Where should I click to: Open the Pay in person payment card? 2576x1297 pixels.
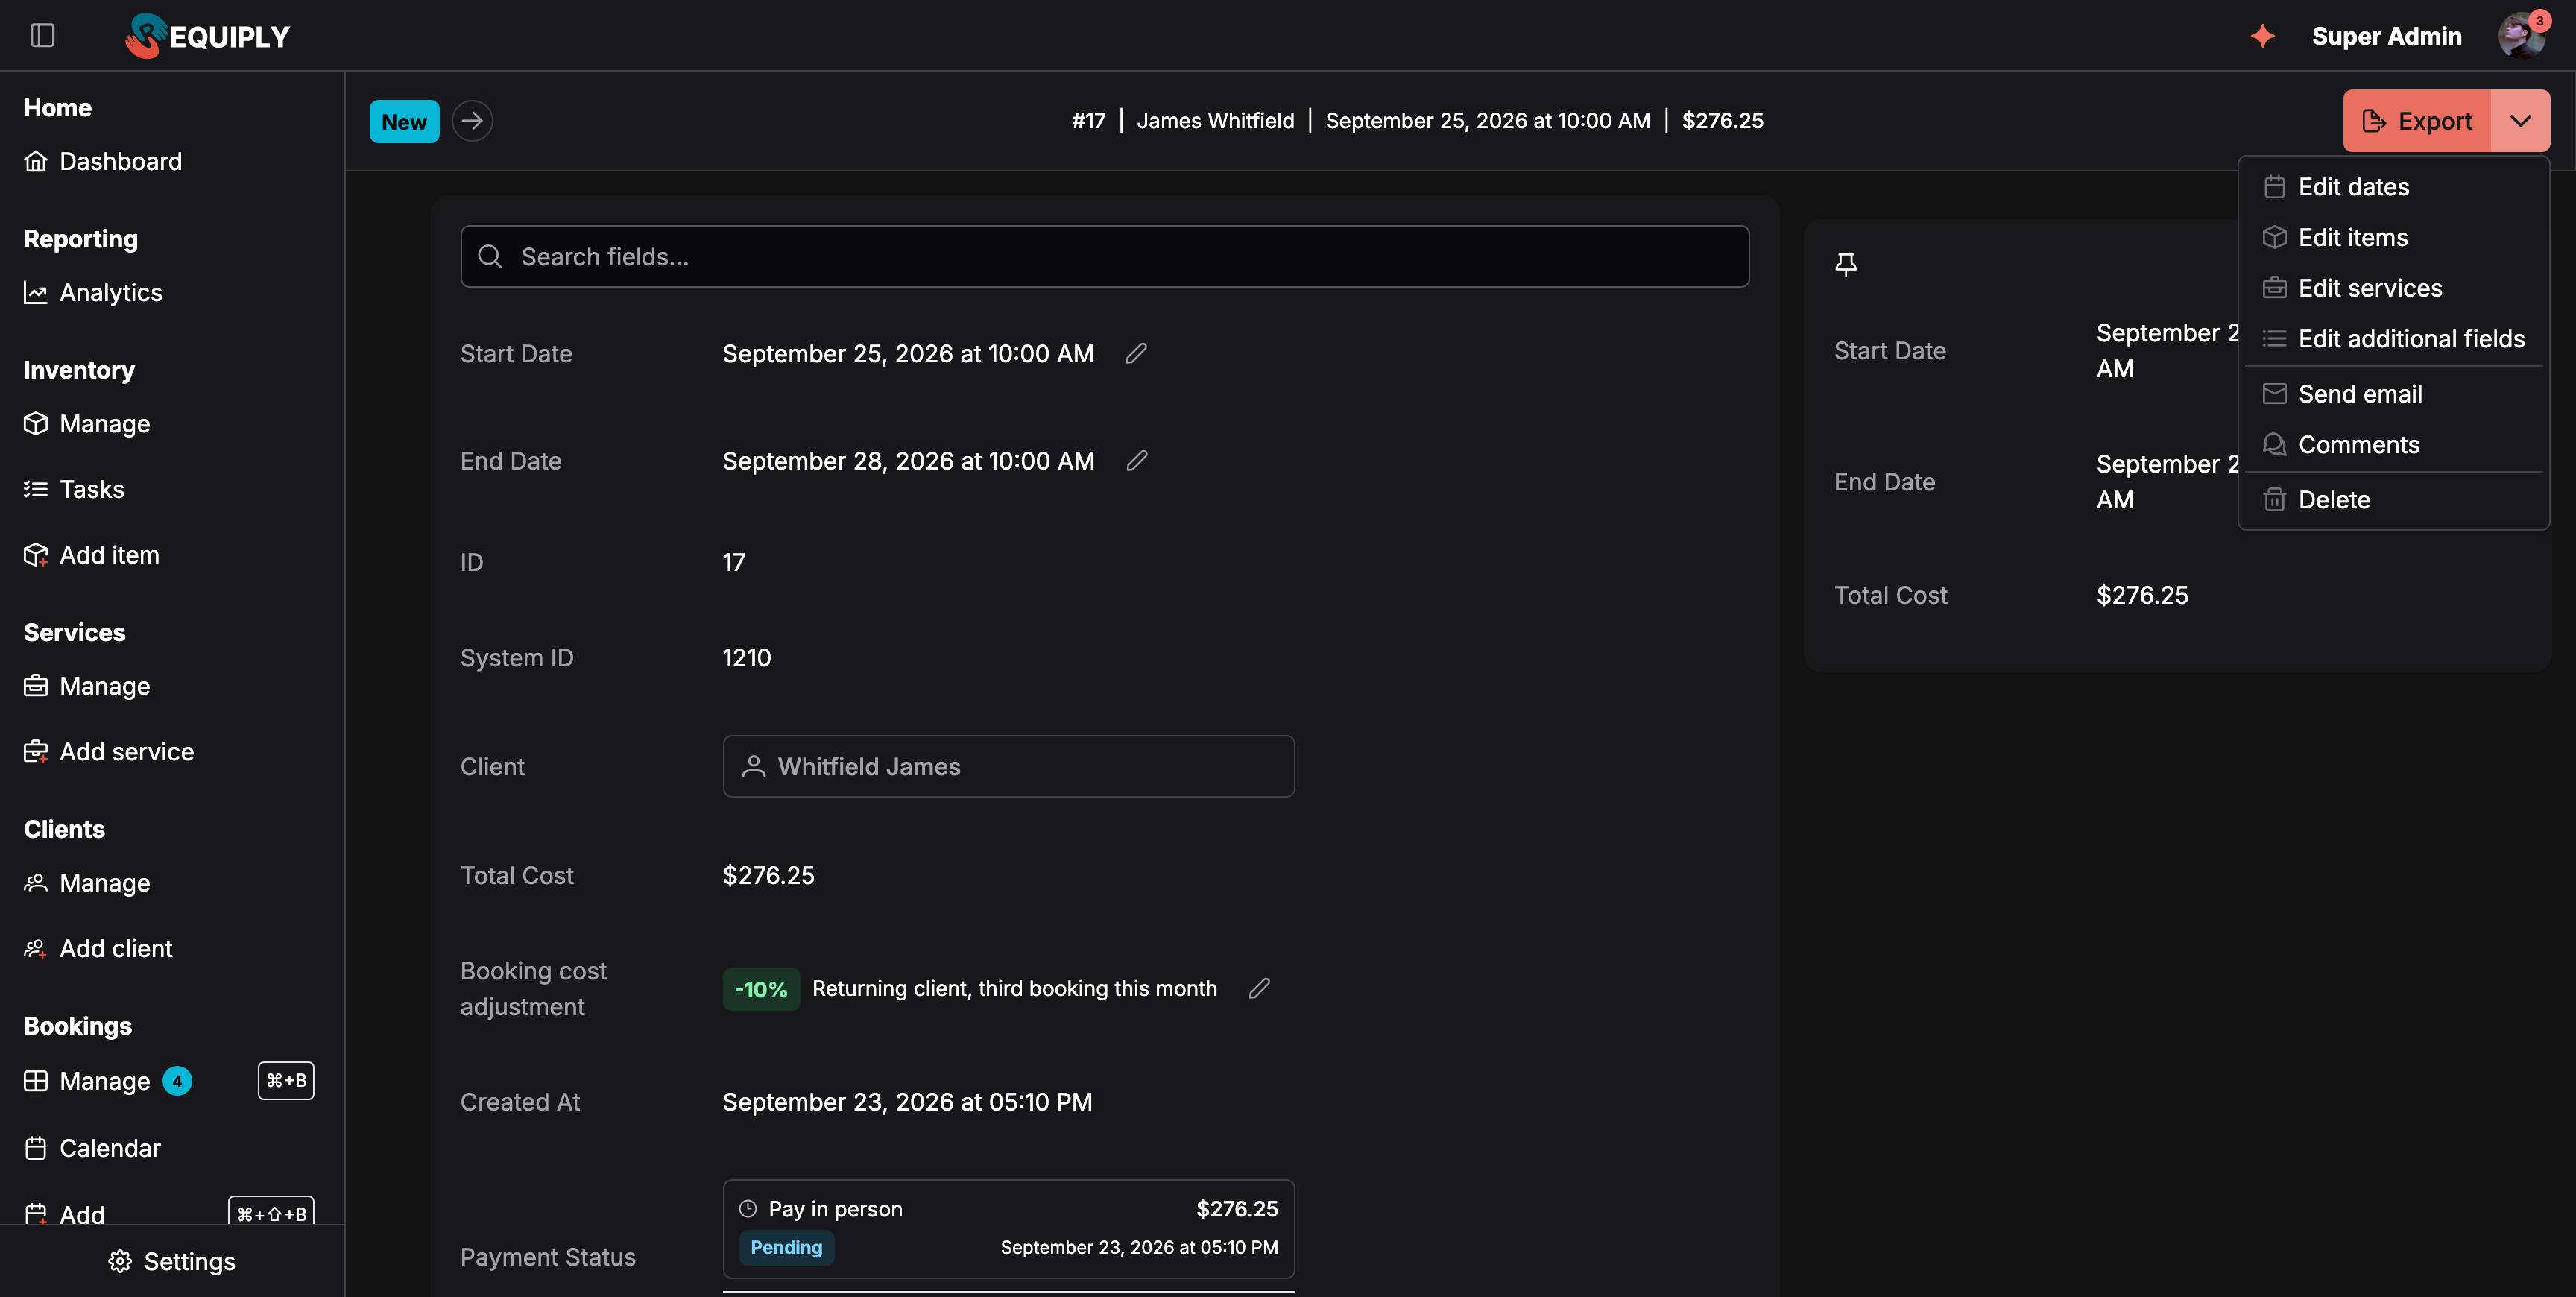[1008, 1228]
